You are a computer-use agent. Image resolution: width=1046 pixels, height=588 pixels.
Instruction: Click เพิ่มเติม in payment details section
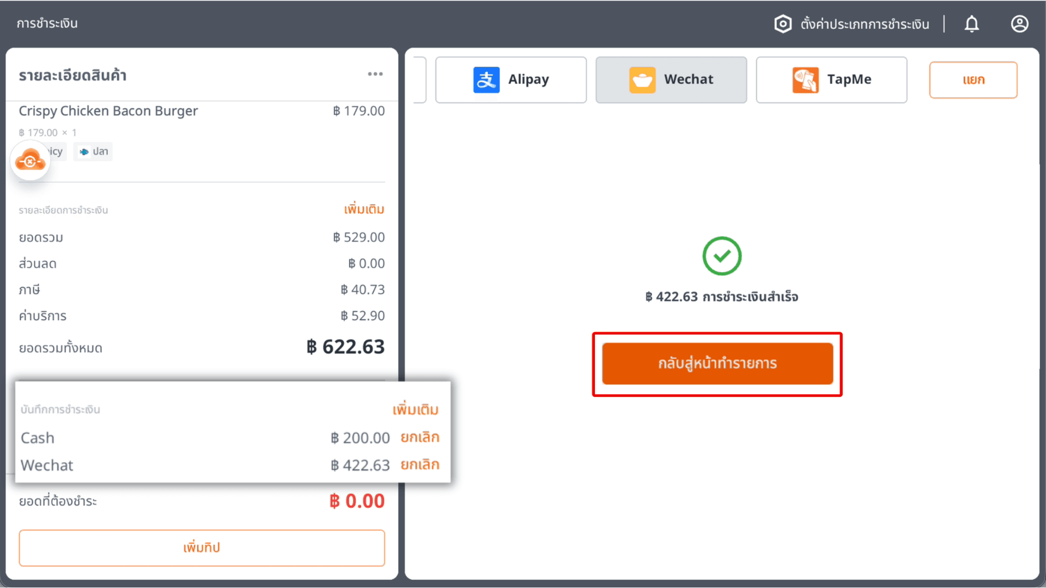(364, 210)
